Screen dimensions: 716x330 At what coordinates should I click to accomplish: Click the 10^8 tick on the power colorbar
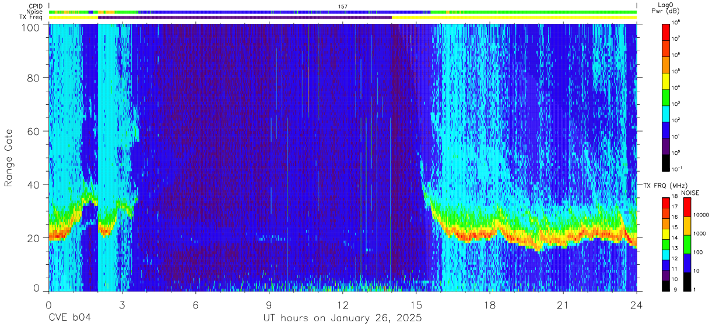point(676,22)
